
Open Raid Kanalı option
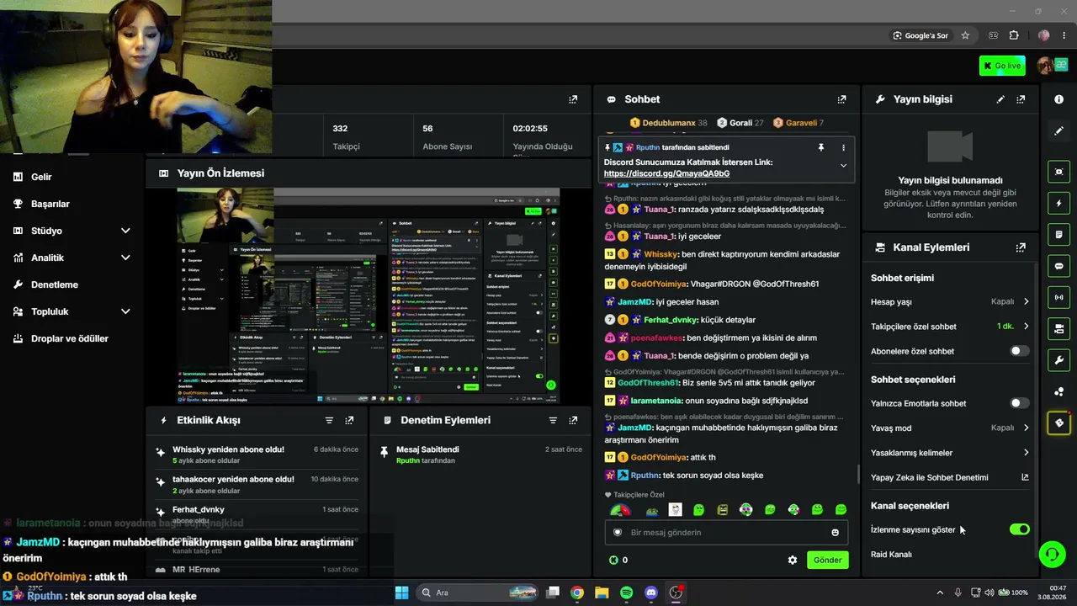click(x=891, y=555)
